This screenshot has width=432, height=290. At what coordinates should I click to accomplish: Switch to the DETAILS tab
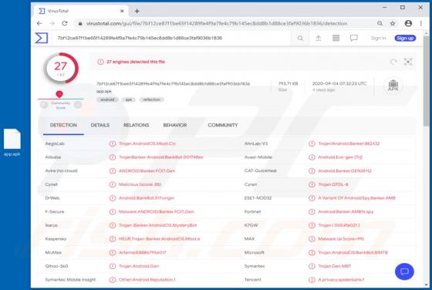pyautogui.click(x=100, y=125)
